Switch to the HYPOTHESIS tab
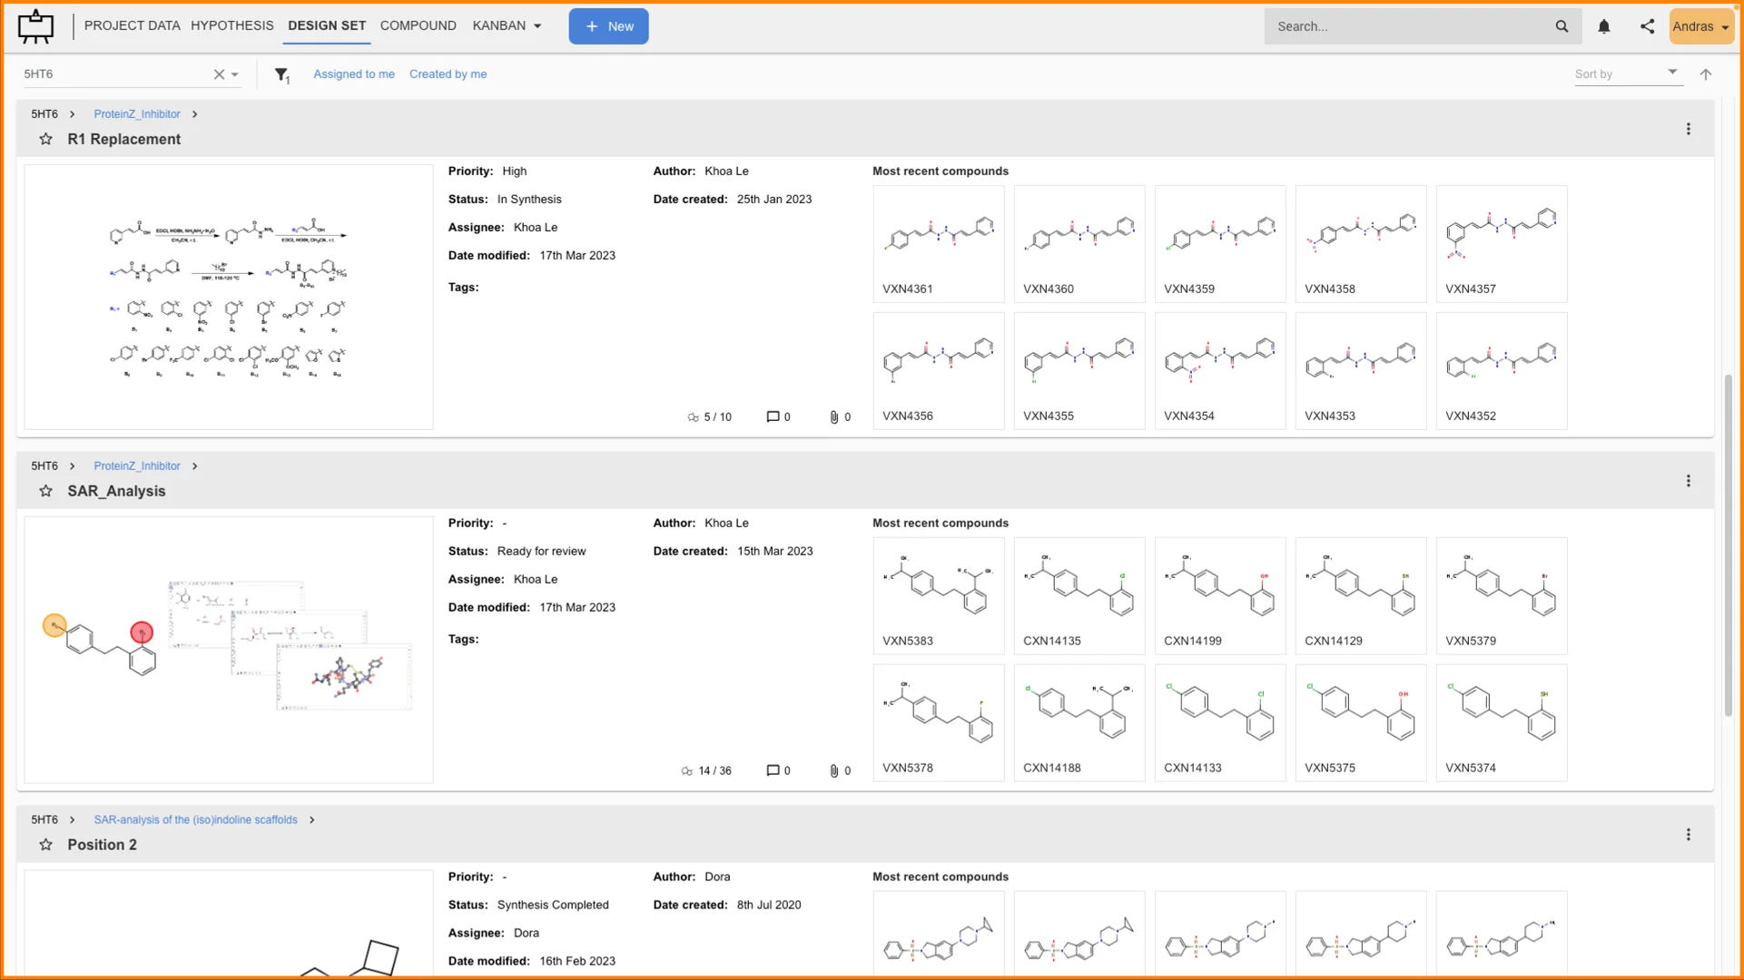The width and height of the screenshot is (1744, 980). [x=232, y=25]
